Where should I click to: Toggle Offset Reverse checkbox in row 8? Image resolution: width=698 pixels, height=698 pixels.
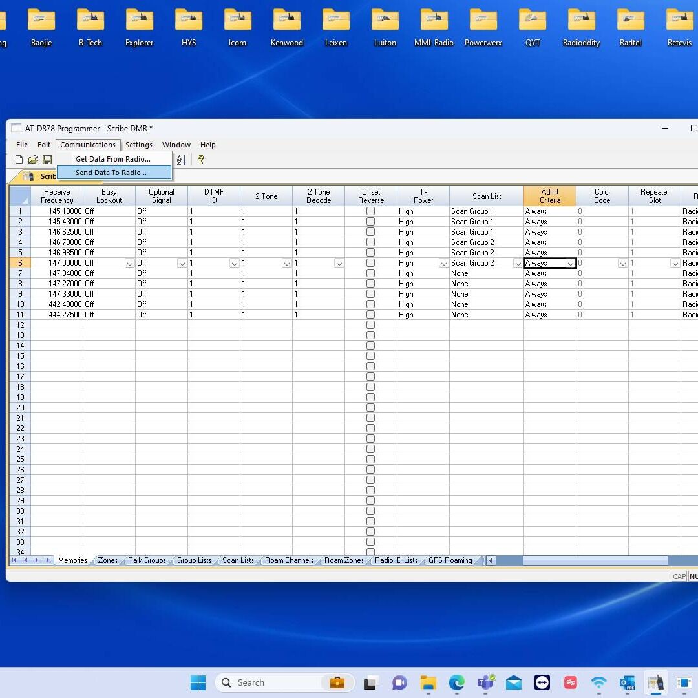pyautogui.click(x=370, y=284)
